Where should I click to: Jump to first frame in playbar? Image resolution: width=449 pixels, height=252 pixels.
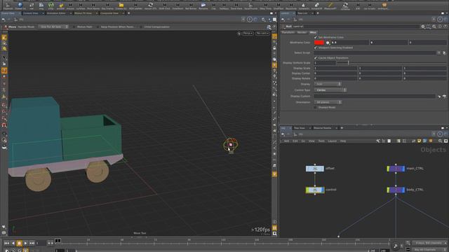point(6,243)
